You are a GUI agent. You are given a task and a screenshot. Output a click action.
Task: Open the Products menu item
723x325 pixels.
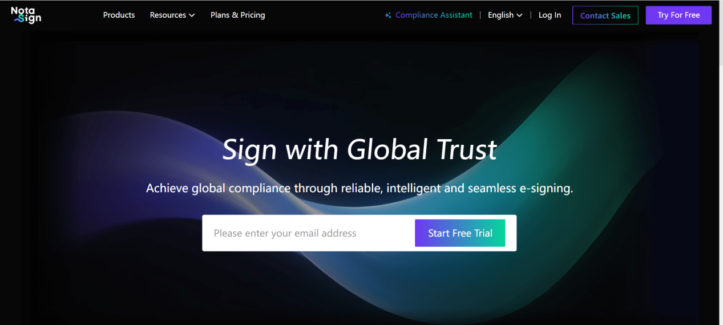(119, 15)
